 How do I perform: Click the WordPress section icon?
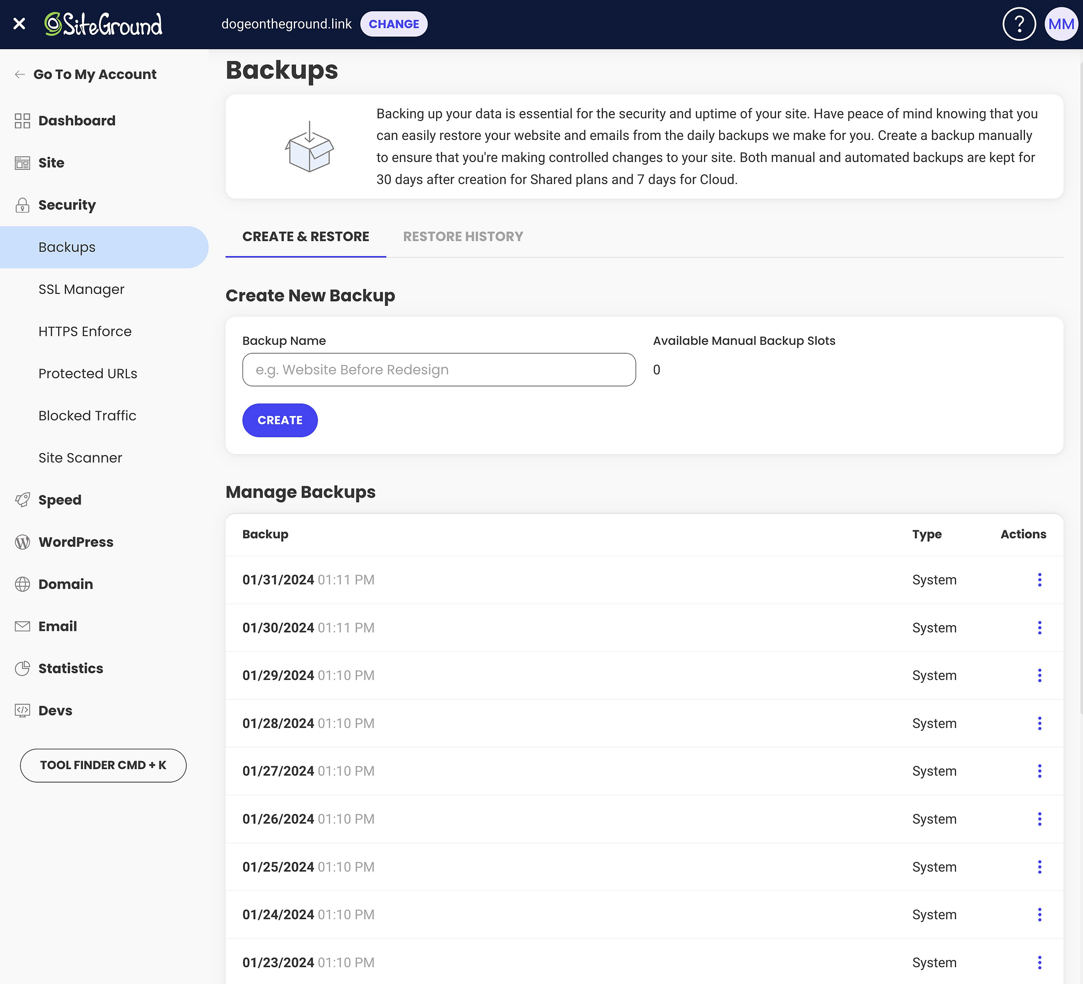tap(23, 542)
